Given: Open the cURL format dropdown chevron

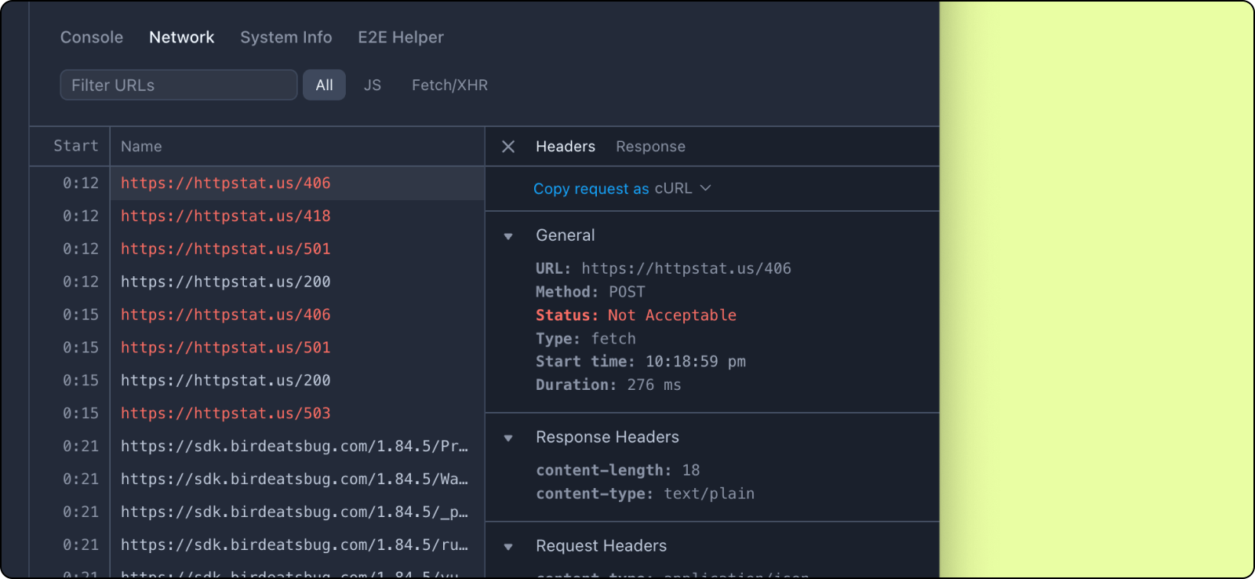Looking at the screenshot, I should 705,188.
